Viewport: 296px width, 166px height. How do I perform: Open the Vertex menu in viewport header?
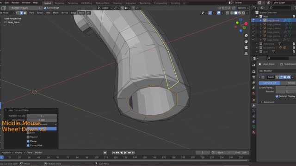(65, 13)
